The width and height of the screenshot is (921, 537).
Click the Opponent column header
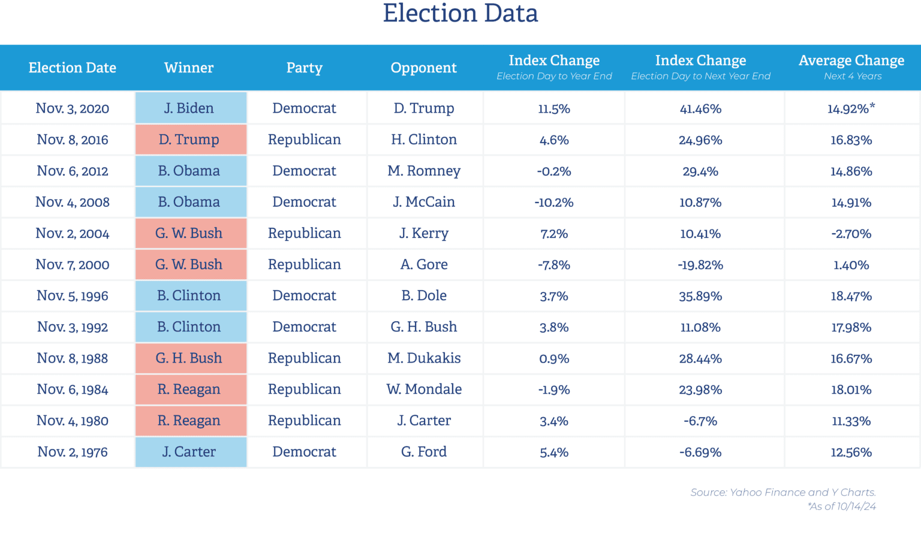(x=423, y=68)
